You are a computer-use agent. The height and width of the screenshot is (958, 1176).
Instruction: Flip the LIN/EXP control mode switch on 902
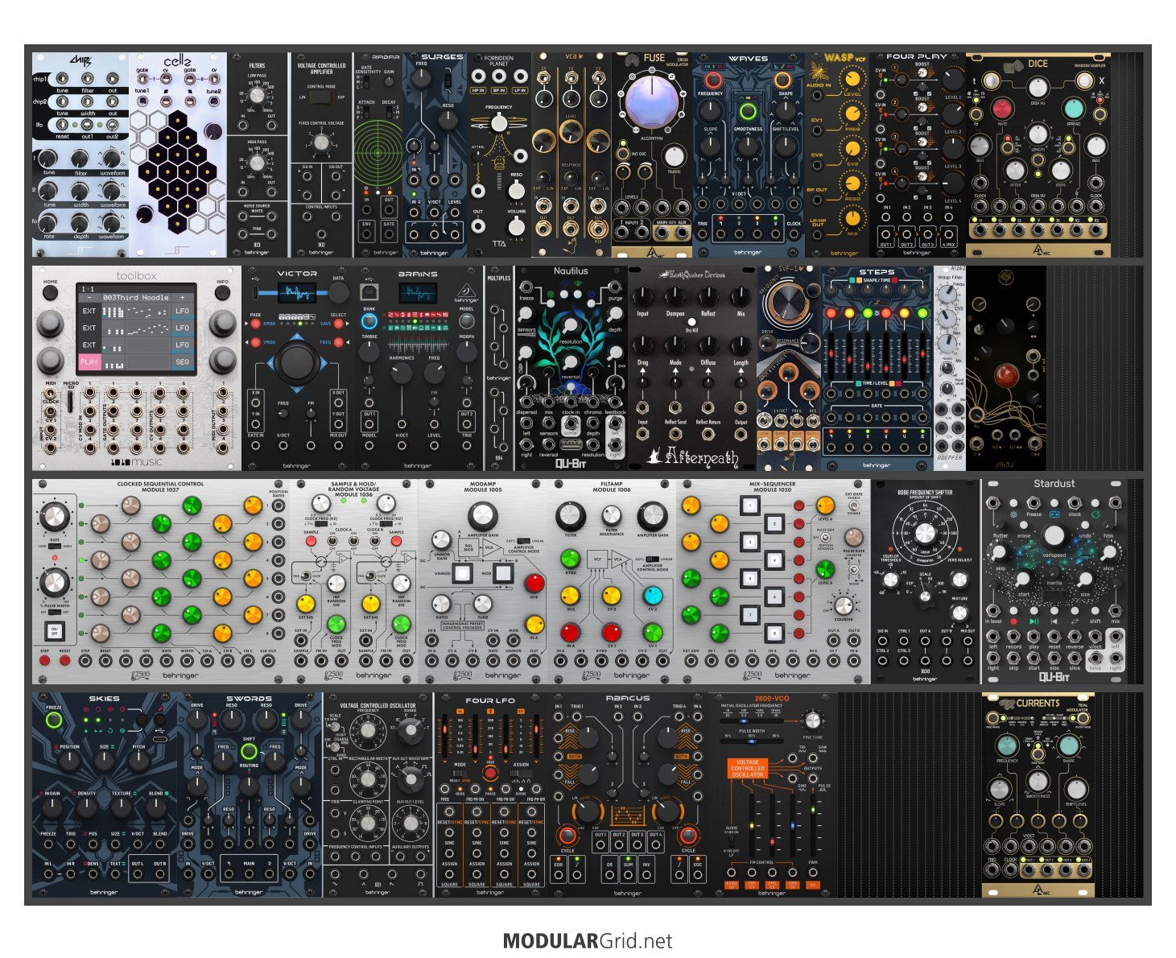321,97
